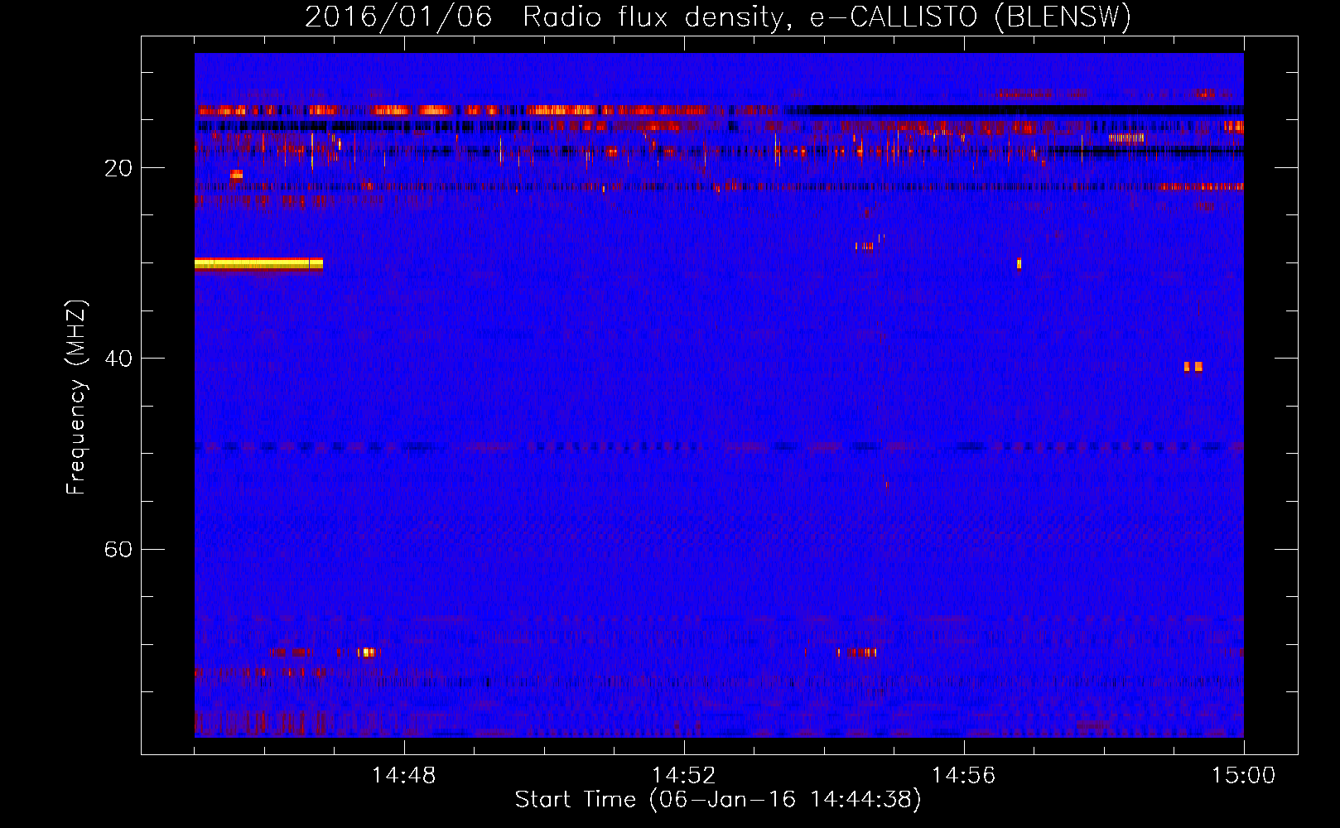Click the bright yellow band near 30 MHz
The width and height of the screenshot is (1340, 828).
pyautogui.click(x=258, y=264)
